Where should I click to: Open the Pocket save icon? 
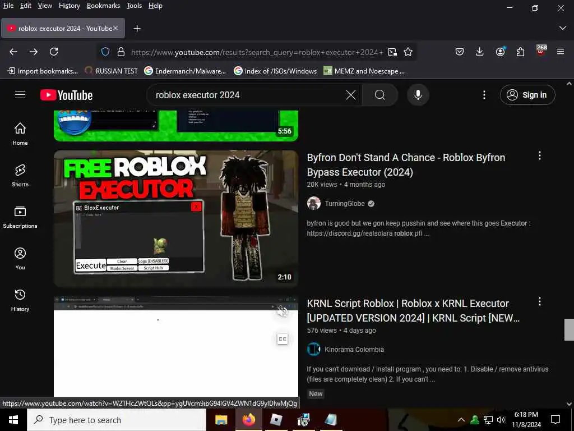pos(460,52)
